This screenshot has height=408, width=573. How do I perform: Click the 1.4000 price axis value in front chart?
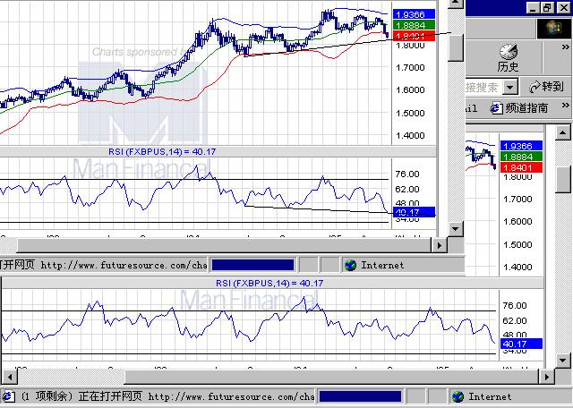click(410, 135)
